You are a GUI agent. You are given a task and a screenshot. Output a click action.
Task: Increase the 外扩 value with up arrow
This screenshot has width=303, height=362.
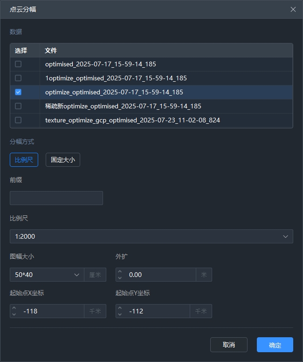pos(120,272)
